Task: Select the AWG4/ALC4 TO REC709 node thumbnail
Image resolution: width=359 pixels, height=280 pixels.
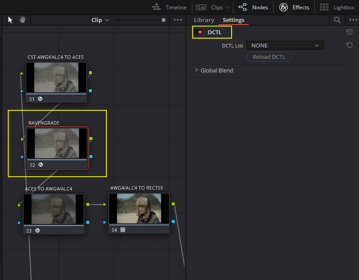Action: (139, 208)
